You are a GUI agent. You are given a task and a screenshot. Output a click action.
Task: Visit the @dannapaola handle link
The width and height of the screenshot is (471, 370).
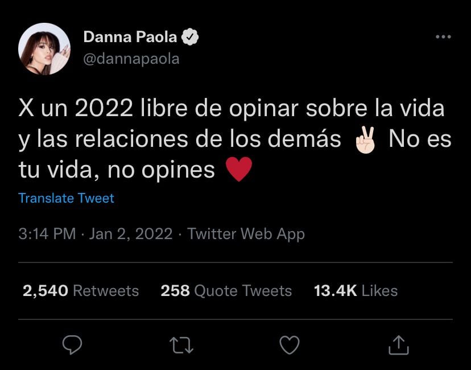coord(131,58)
